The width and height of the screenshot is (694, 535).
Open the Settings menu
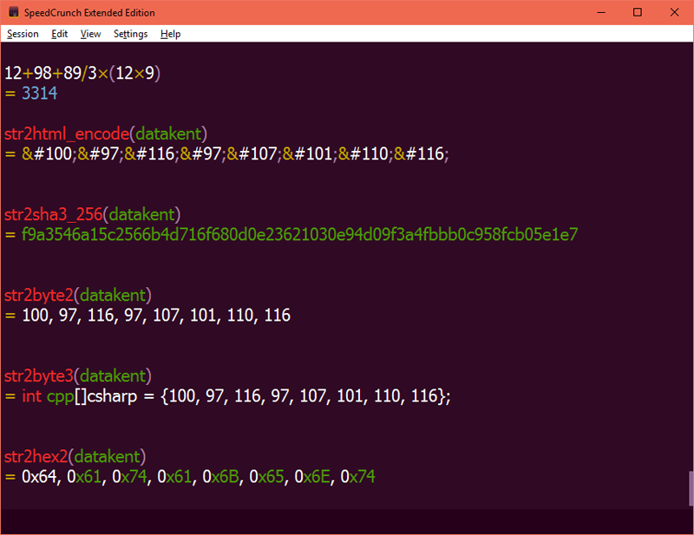coord(131,34)
